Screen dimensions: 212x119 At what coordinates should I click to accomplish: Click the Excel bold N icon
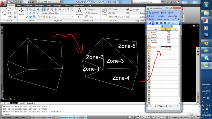[x=157, y=23]
